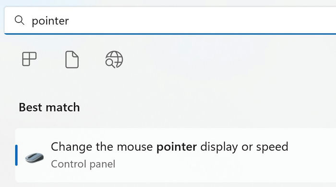This screenshot has height=187, width=336.
Task: Filter results to web only
Action: point(114,59)
